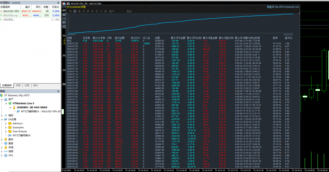
Task: Select the XAUUSD.crp symbol row
Action: [30, 15]
